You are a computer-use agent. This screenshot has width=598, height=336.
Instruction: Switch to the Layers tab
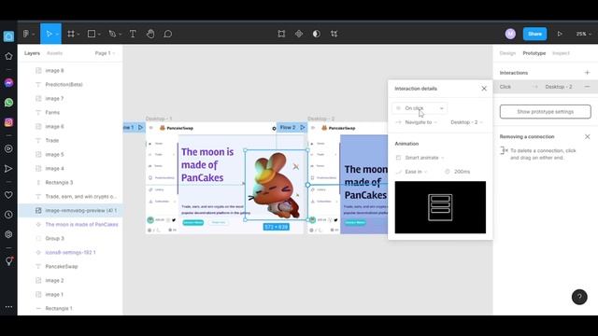(32, 53)
